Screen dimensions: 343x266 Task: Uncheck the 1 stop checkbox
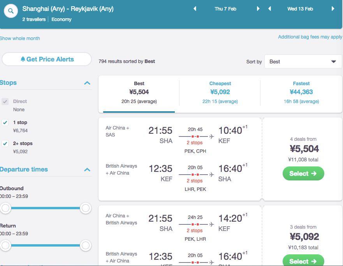5,122
